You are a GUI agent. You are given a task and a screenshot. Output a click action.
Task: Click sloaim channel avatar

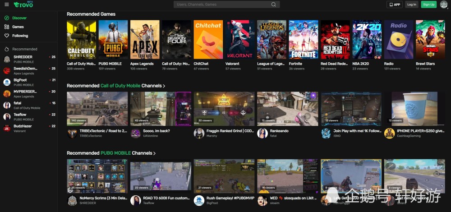[262, 200]
